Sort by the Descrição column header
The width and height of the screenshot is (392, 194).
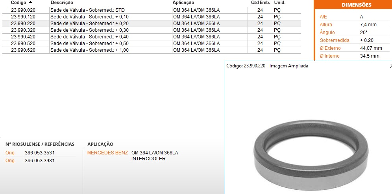coord(62,2)
